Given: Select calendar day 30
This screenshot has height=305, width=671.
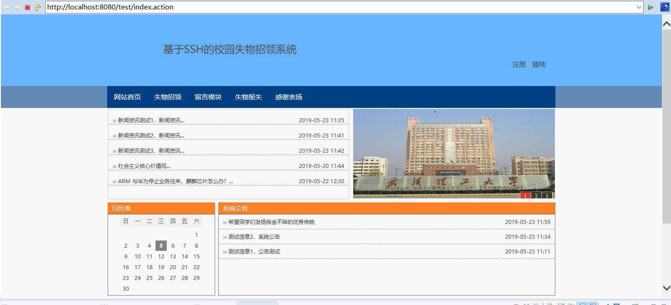Looking at the screenshot, I should coord(126,288).
